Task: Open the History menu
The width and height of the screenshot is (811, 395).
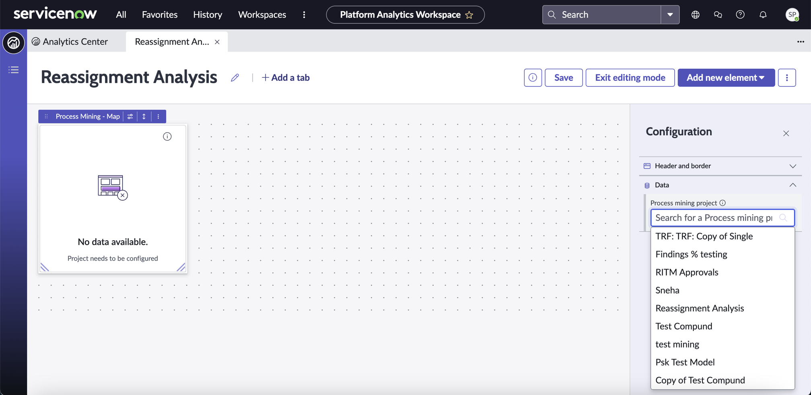Action: [x=208, y=14]
